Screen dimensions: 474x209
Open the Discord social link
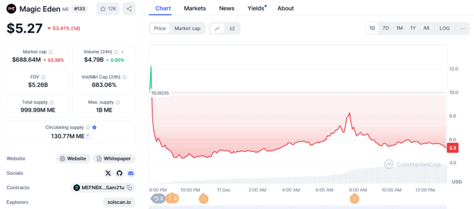(131, 173)
